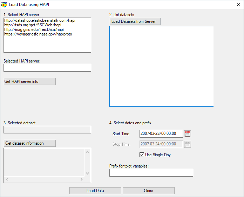244x197 pixels.
Task: Click the Close button at bottom
Action: (x=148, y=191)
